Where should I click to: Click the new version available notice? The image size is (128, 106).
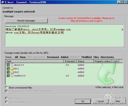(87, 19)
